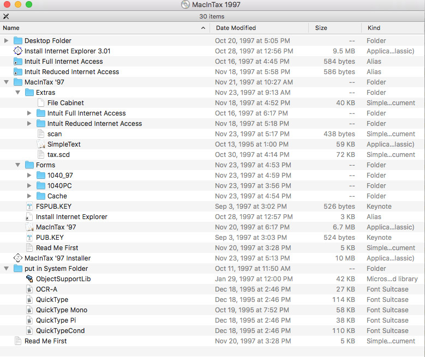Image resolution: width=425 pixels, height=357 pixels.
Task: Click the 1040PC folder icon
Action: (x=41, y=185)
